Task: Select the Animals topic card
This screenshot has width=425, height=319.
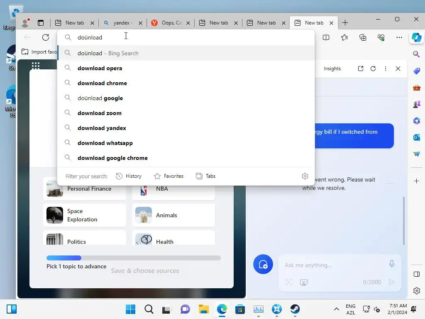Action: tap(173, 215)
